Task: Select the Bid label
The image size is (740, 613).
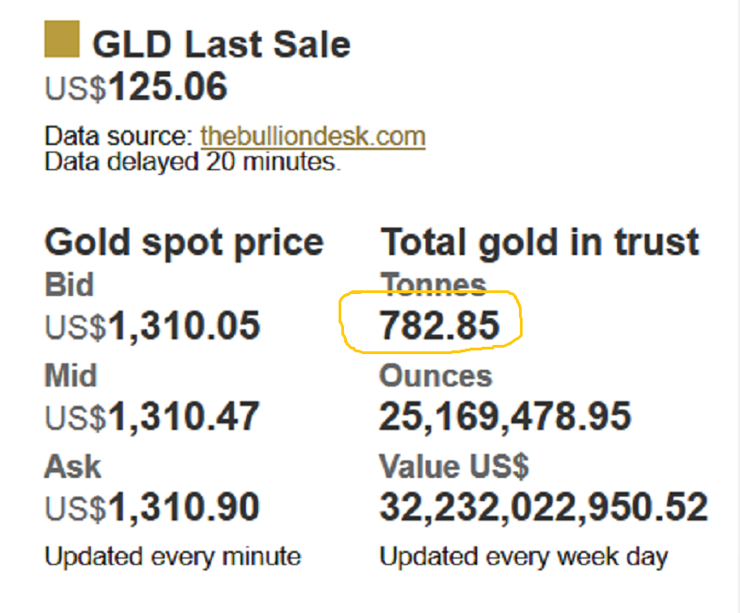Action: tap(69, 285)
